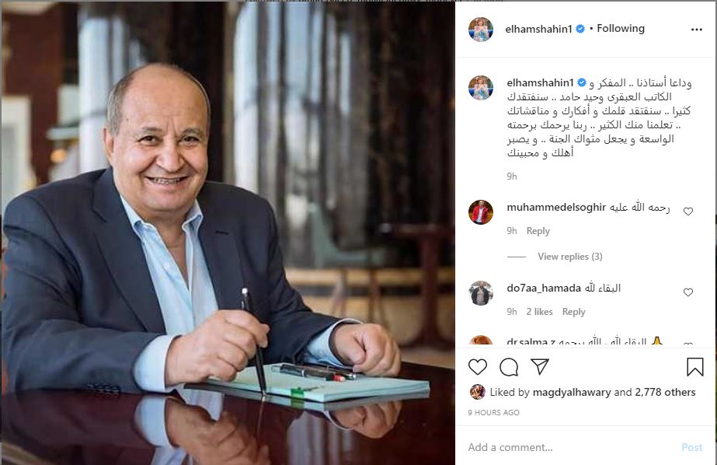The width and height of the screenshot is (717, 465).
Task: Open do7aa_hamada's profile picture
Action: (x=481, y=293)
